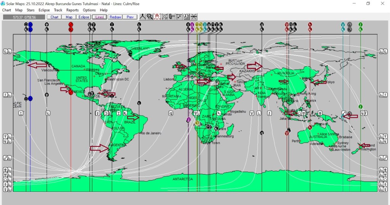Open the Track menu dropdown
Screen dimensions: 390x205
click(58, 10)
